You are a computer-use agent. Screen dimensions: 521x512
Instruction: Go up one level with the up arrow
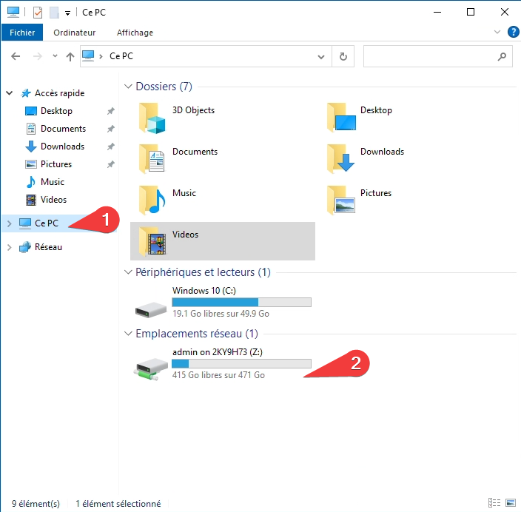[x=70, y=56]
